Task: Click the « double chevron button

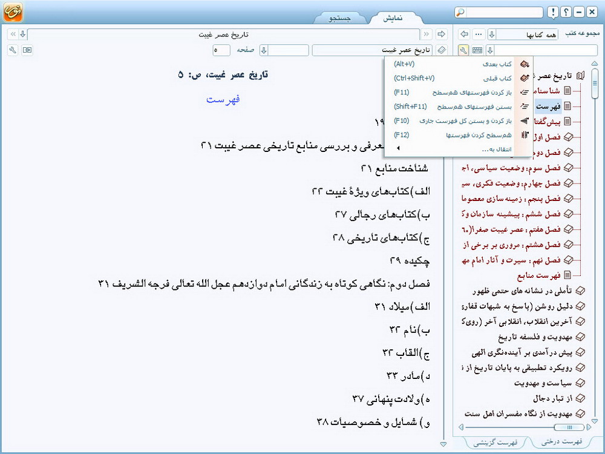Action: tap(13, 35)
